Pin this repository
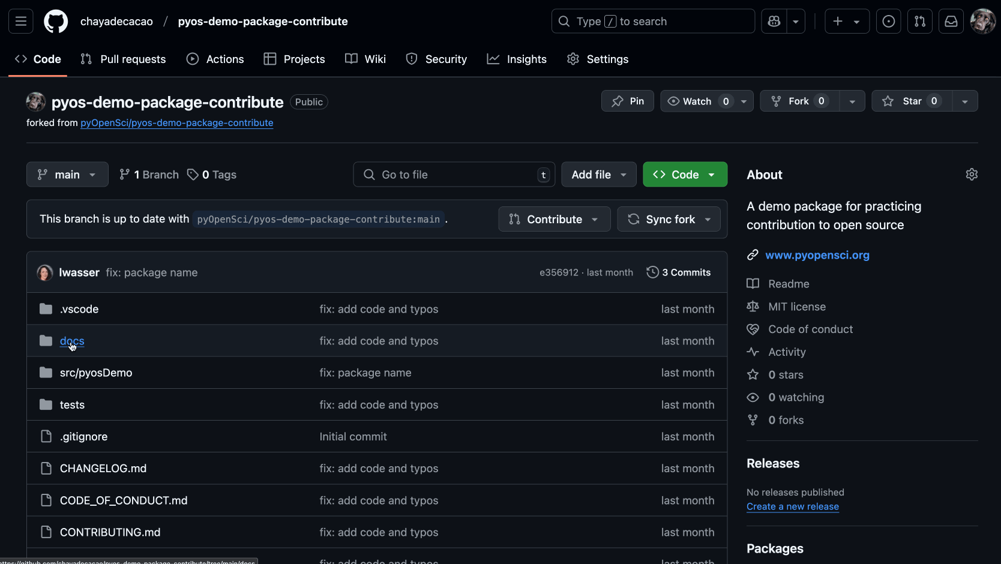Image resolution: width=1001 pixels, height=564 pixels. (x=628, y=101)
